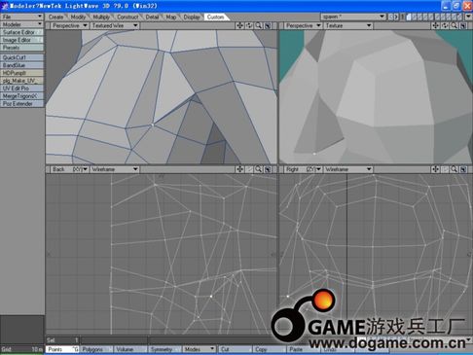Image resolution: width=473 pixels, height=355 pixels.
Task: Open the Modes dropdown
Action: [x=200, y=349]
